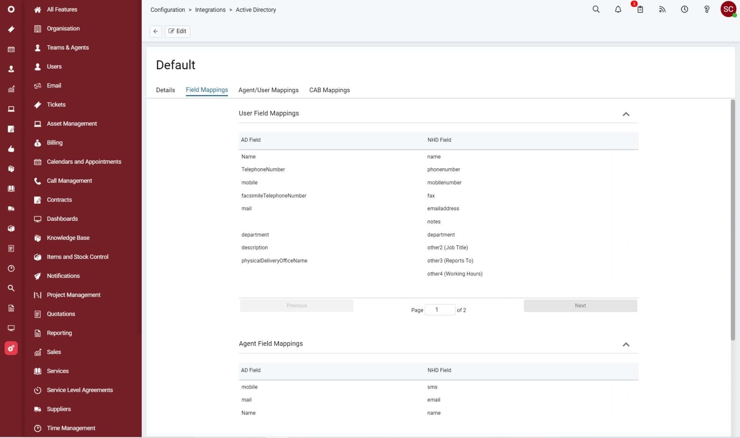Click the book icon in the left rail
This screenshot has height=438, width=740.
[x=11, y=189]
